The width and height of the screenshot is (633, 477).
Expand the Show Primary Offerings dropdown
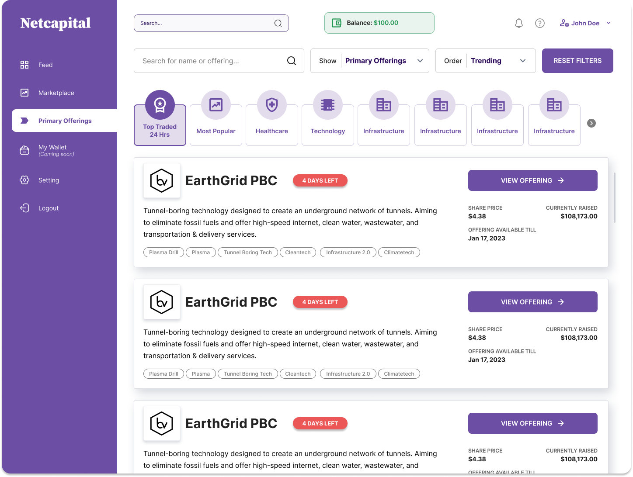pos(370,61)
